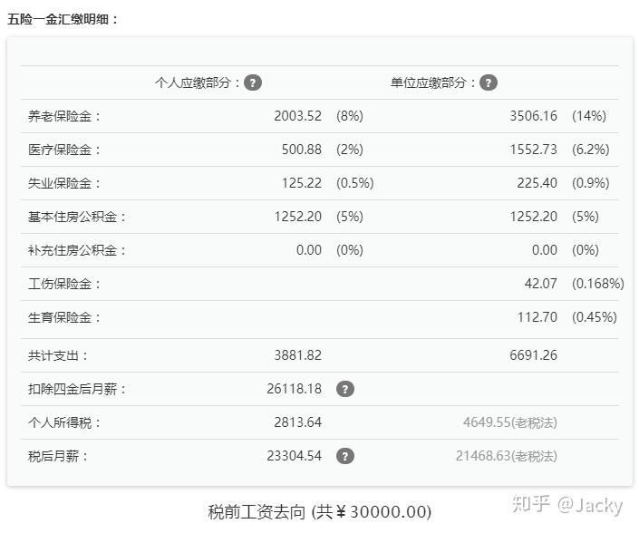Viewport: 639px width, 533px height.
Task: Click the (0.168%) injury rate
Action: pos(598,284)
